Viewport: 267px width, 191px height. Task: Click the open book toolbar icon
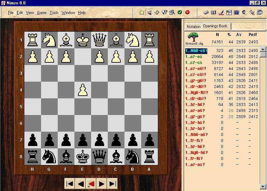(214, 13)
